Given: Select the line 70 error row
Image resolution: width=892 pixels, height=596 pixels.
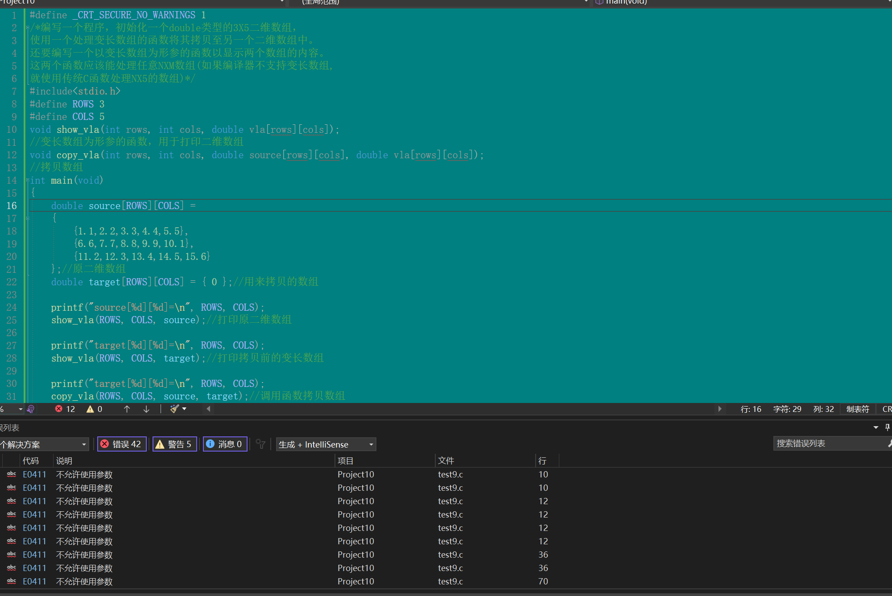Looking at the screenshot, I should tap(446, 581).
